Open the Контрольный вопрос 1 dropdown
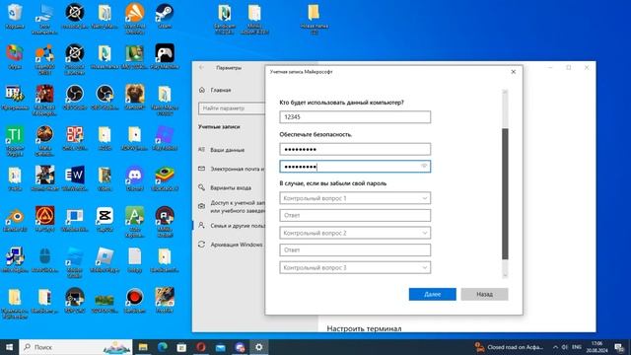This screenshot has height=355, width=631. coord(355,198)
